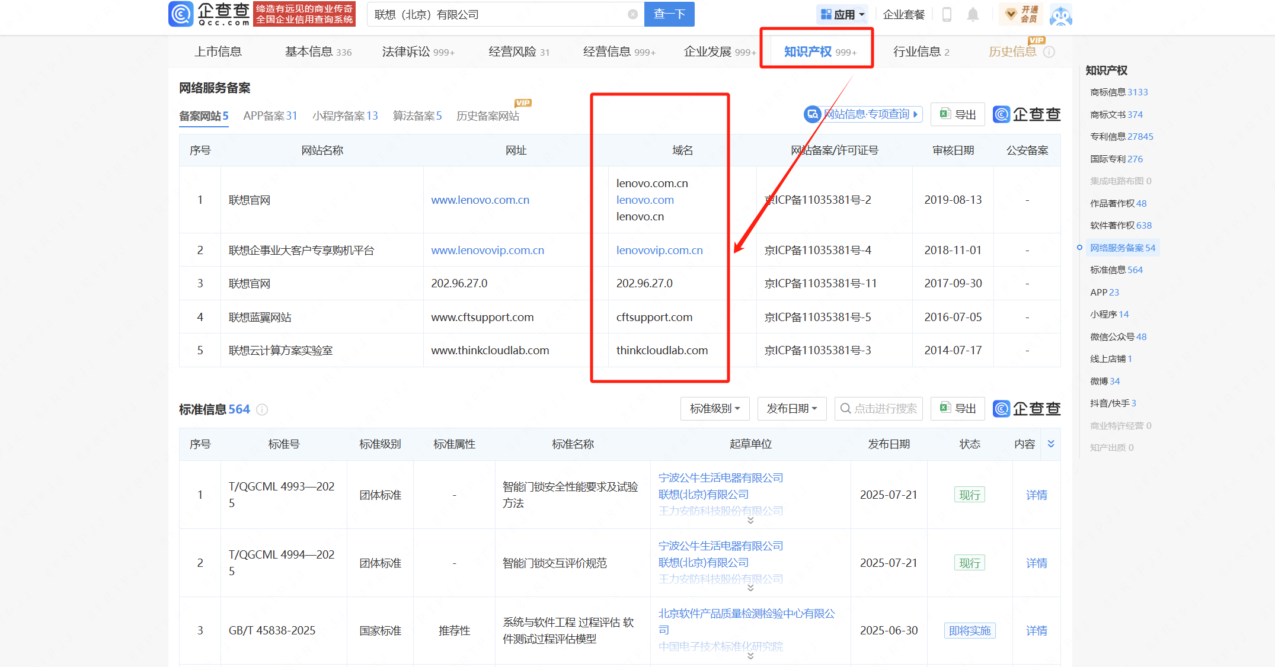This screenshot has height=667, width=1275.
Task: Jump to APP 23 in sidebar
Action: 1105,292
